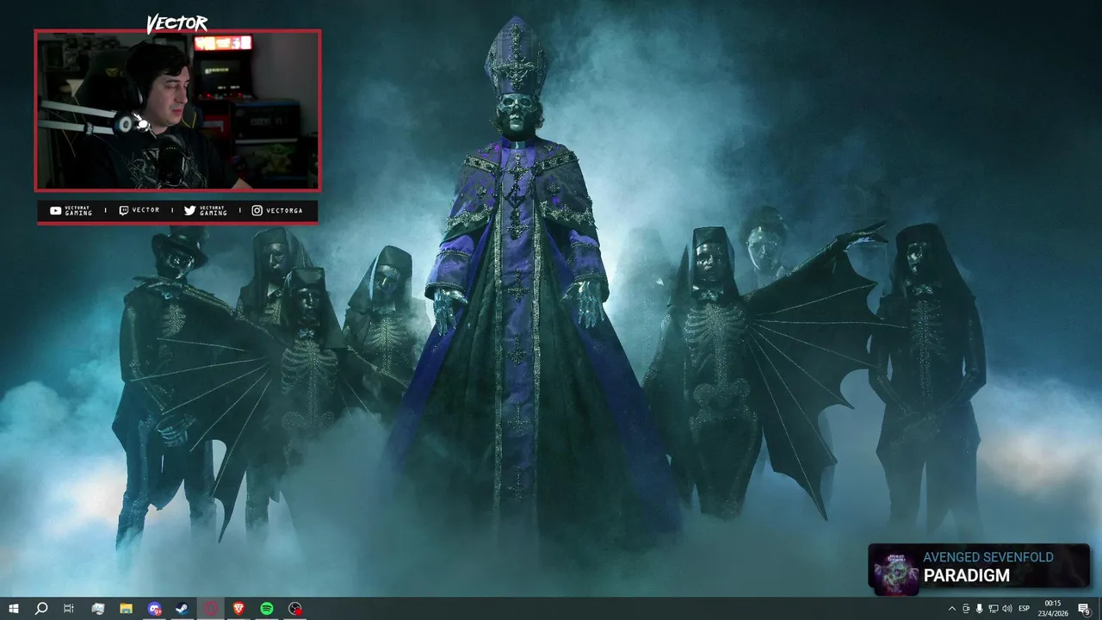Click the YouTube icon in social bar

click(56, 210)
